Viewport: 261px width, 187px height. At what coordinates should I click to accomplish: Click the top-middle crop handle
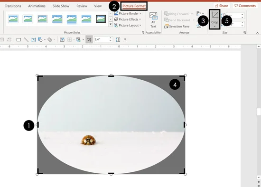(111, 76)
